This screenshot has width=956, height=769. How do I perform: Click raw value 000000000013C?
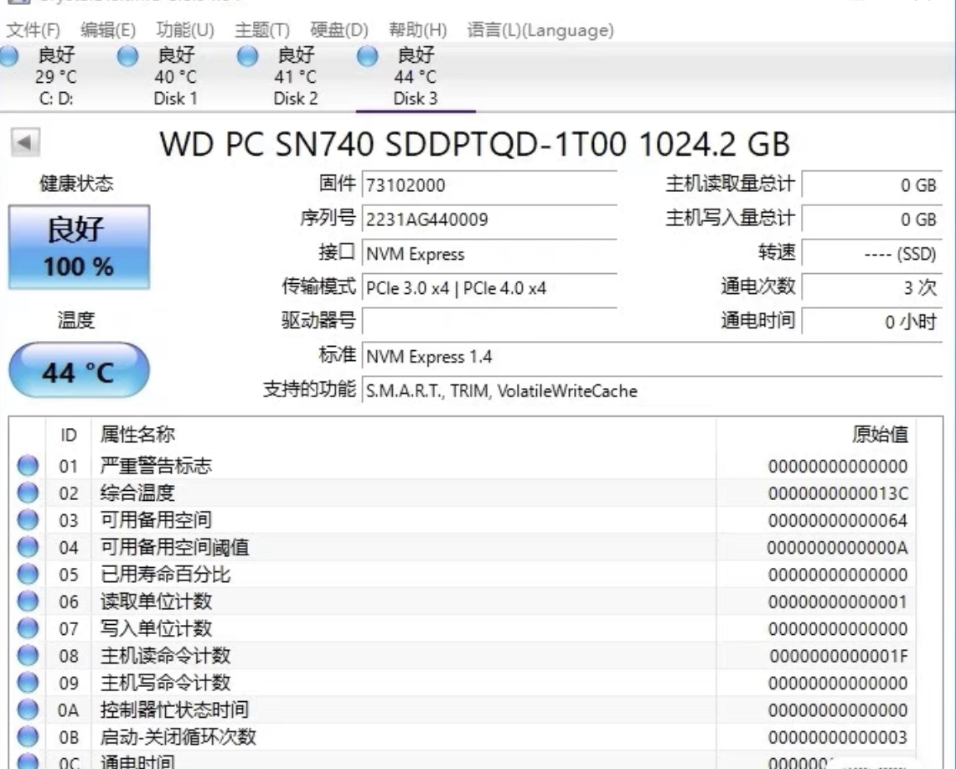pyautogui.click(x=838, y=493)
